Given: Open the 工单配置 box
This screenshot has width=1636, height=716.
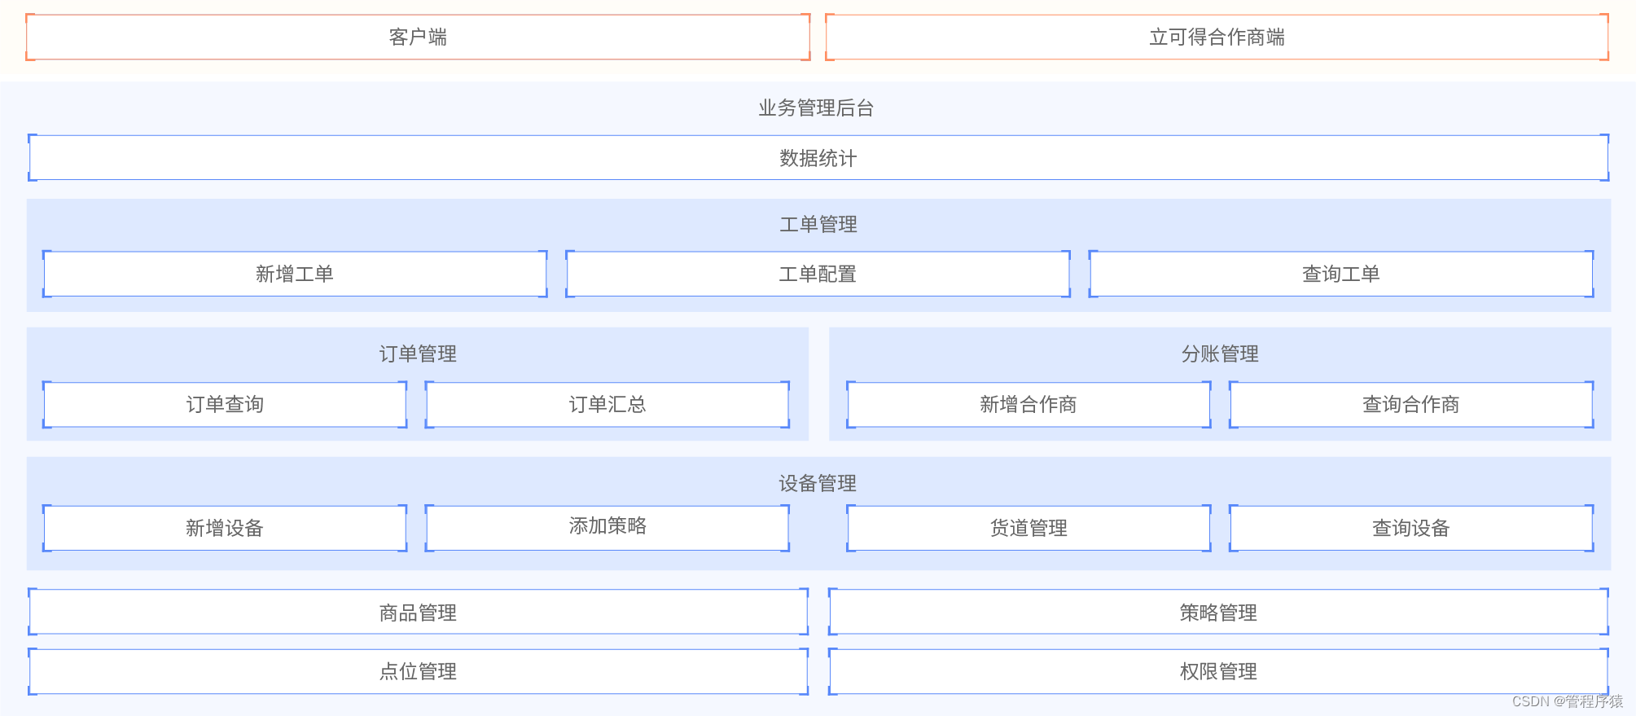Looking at the screenshot, I should (818, 274).
